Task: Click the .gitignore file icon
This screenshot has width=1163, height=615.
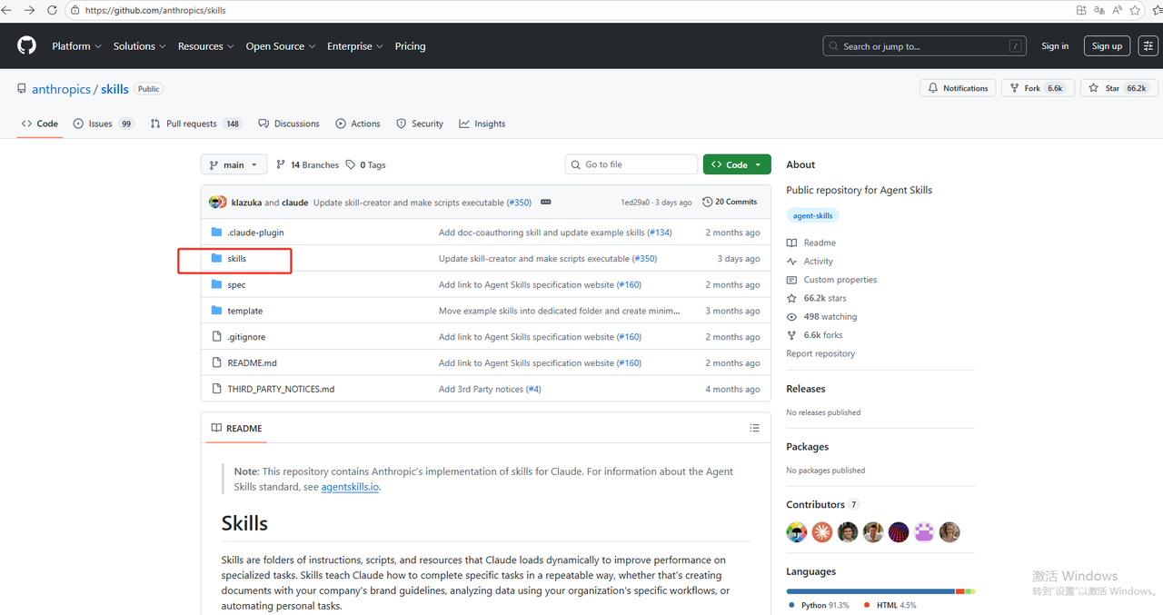Action: 216,337
